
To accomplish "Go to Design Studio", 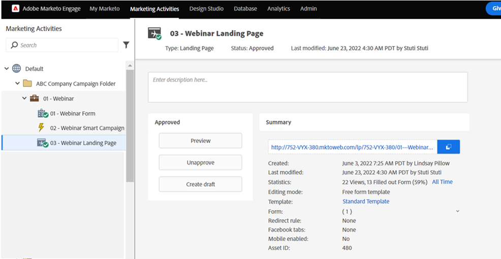I will click(x=206, y=9).
